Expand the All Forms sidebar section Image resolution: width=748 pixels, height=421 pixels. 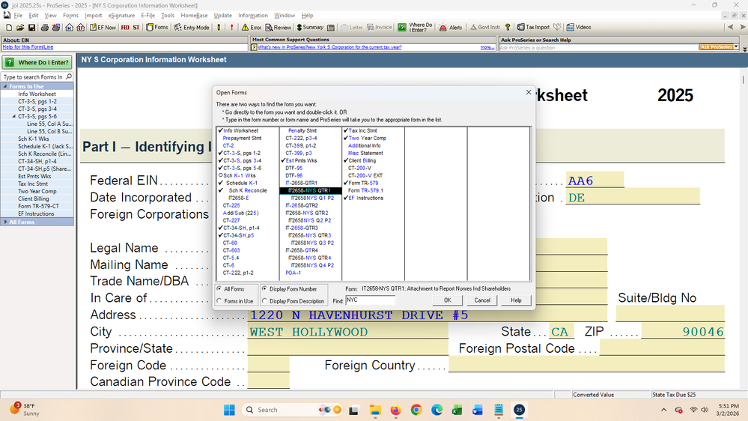[x=5, y=222]
